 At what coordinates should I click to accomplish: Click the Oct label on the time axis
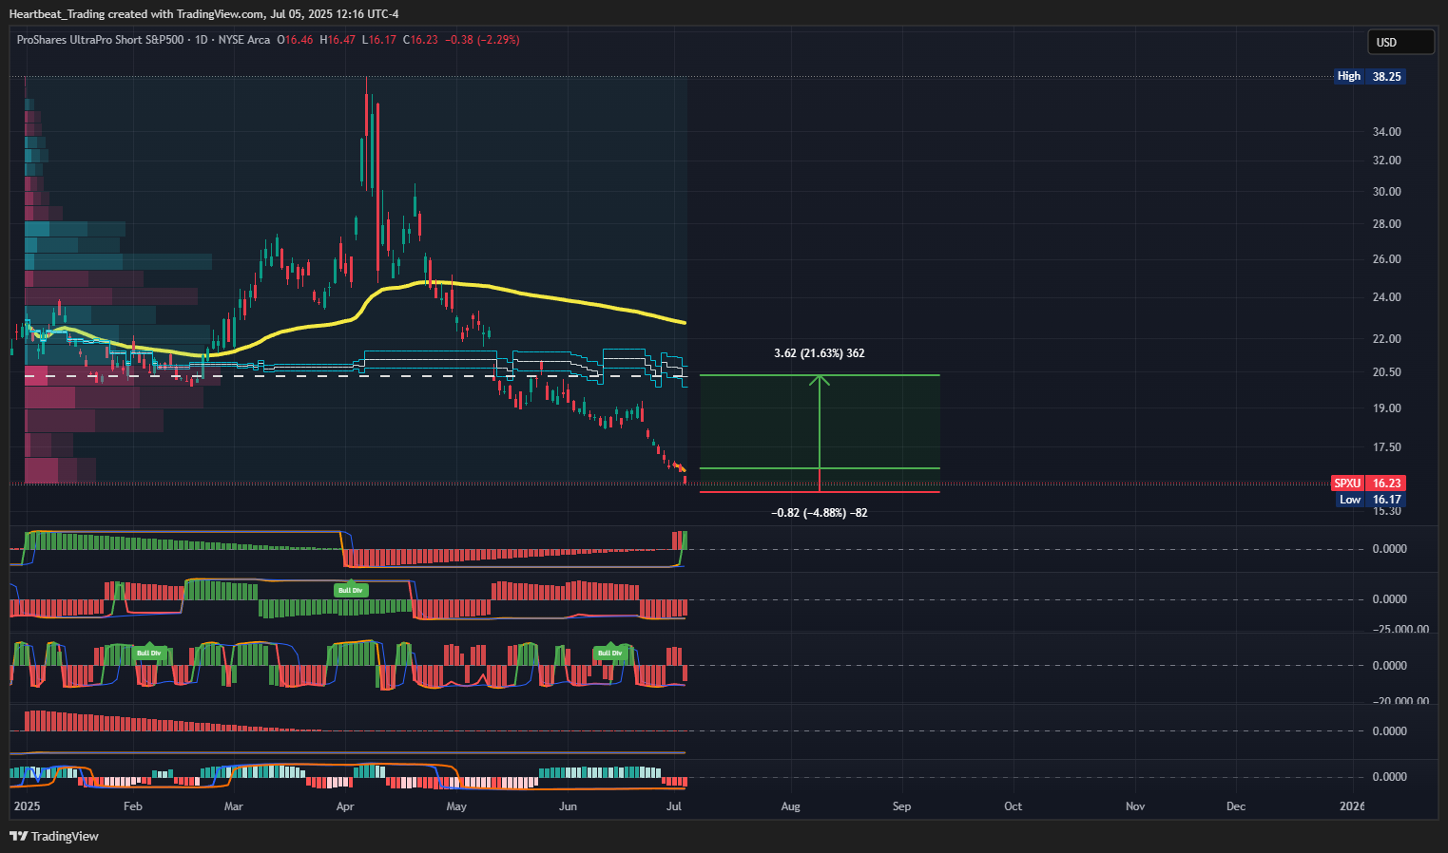click(x=1014, y=806)
